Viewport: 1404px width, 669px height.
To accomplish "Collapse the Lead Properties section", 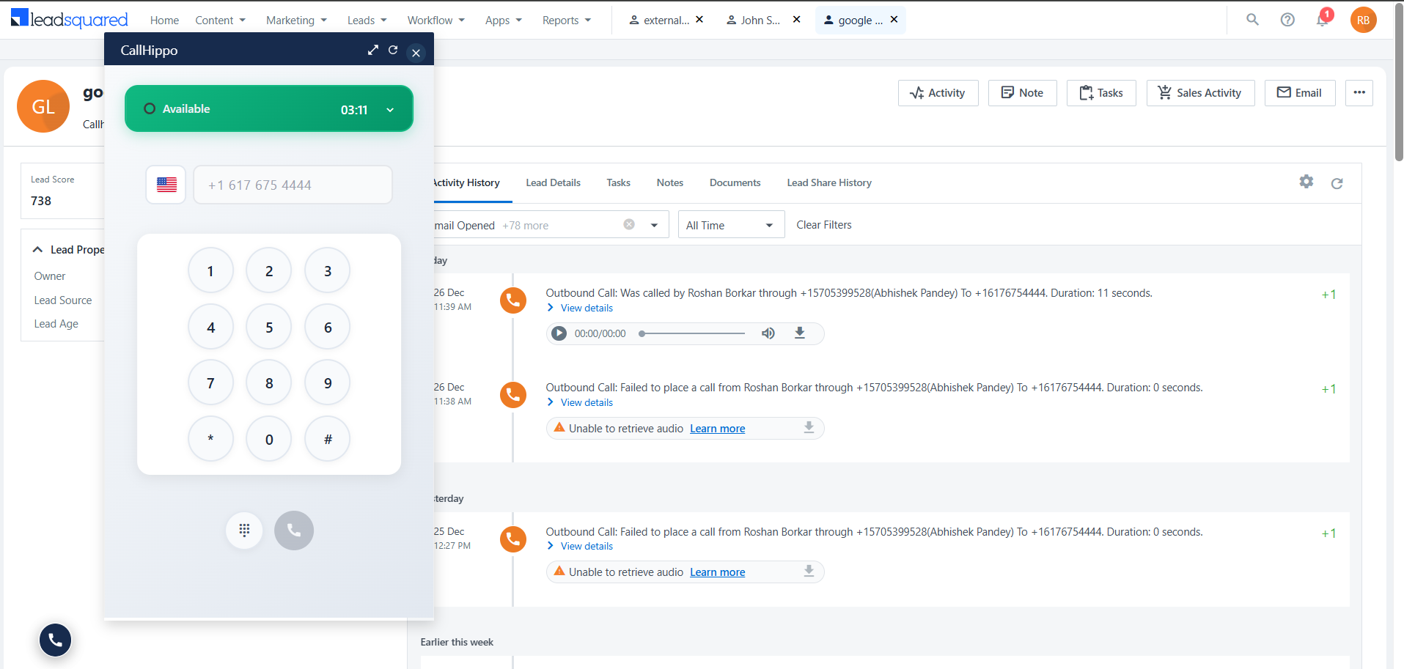I will (38, 250).
